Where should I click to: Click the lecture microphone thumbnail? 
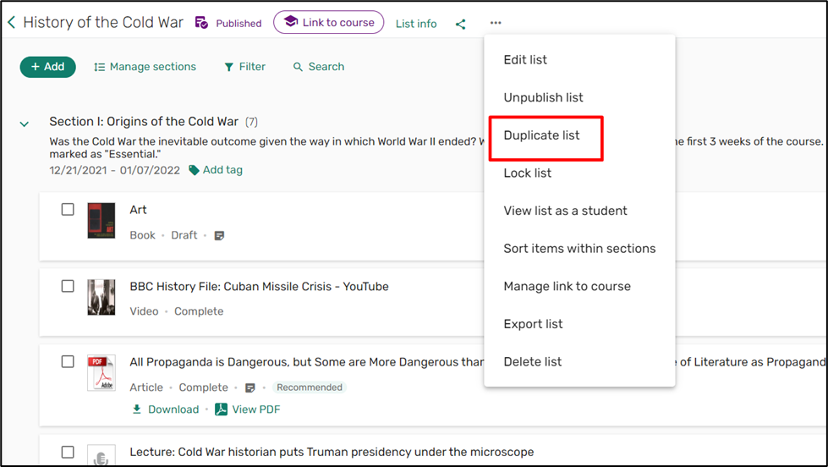(101, 455)
